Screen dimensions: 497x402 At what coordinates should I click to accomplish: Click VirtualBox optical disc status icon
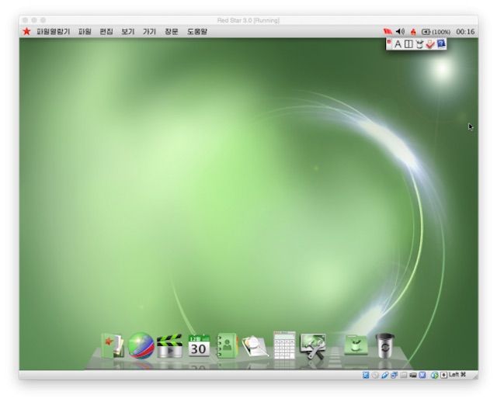[x=375, y=376]
